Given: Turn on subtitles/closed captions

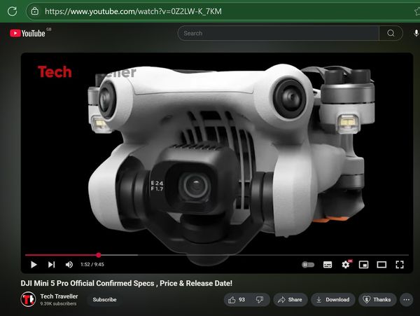Looking at the screenshot, I should coord(328,265).
